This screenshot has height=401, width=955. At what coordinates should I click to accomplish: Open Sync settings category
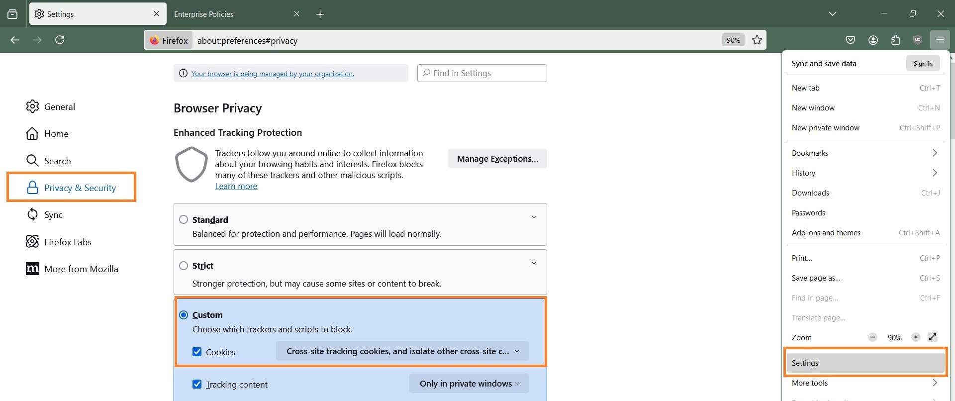point(44,214)
